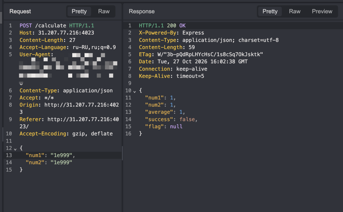
Task: Click the num1 "1e999" value in request
Action: (x=61, y=155)
